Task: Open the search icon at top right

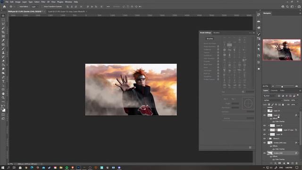Action: (287, 7)
